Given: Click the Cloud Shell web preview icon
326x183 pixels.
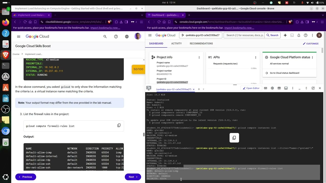Looking at the screenshot, I should click(279, 88).
